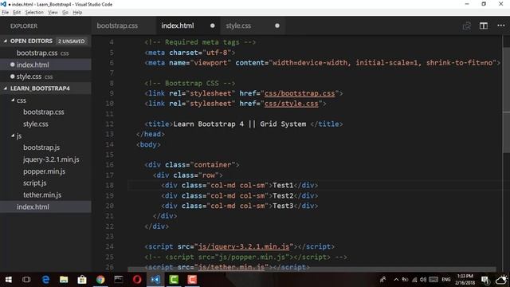Open the View menu
Image resolution: width=510 pixels, height=287 pixels.
[x=53, y=13]
